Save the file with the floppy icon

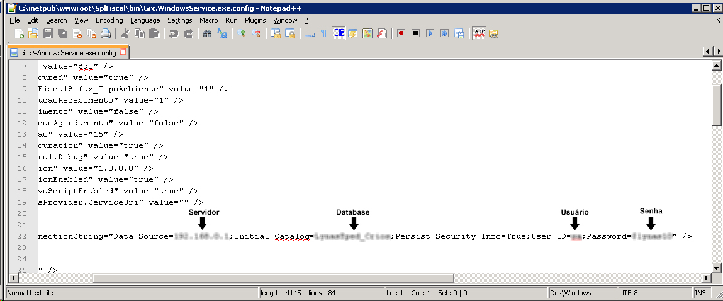(x=47, y=34)
